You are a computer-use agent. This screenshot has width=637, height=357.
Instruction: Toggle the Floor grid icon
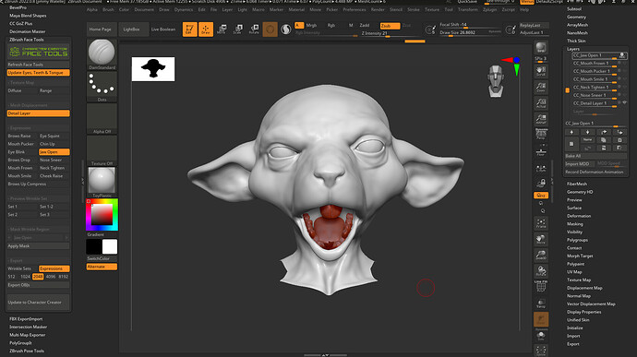[x=541, y=151]
